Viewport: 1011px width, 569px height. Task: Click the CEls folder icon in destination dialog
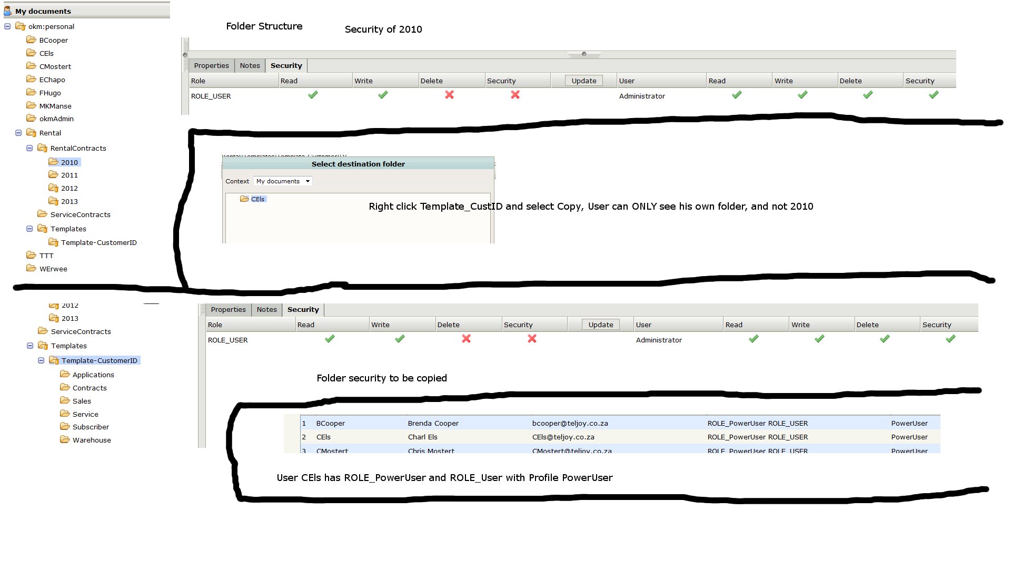244,199
